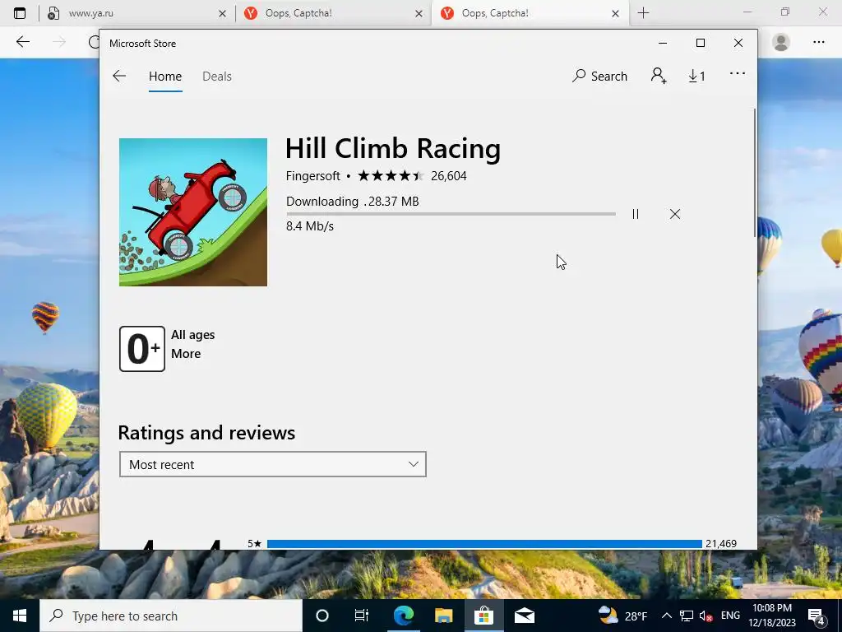Open Edge profile avatar
The image size is (842, 632).
point(781,42)
